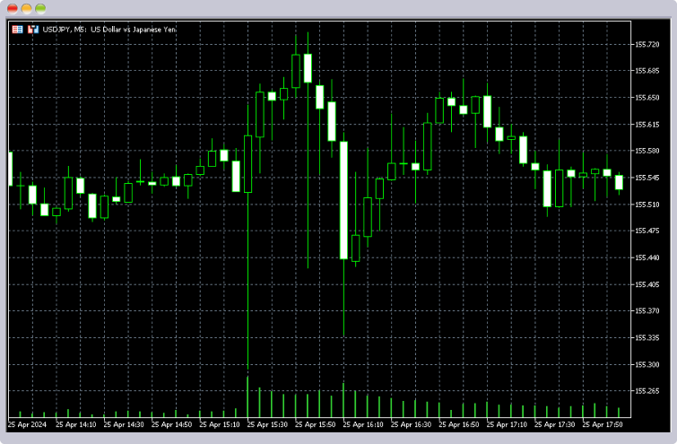Viewport: 677px width, 444px height.
Task: Click the 155.300 price axis label
Action: point(647,365)
